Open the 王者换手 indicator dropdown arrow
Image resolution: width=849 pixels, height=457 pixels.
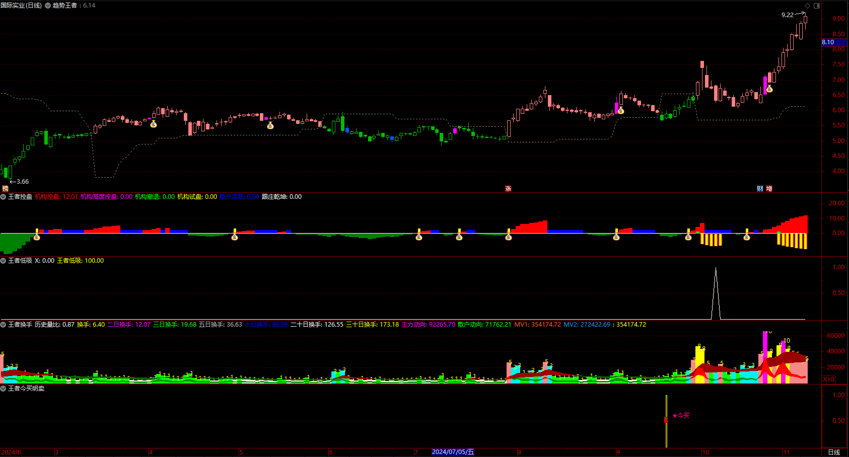pyautogui.click(x=3, y=325)
